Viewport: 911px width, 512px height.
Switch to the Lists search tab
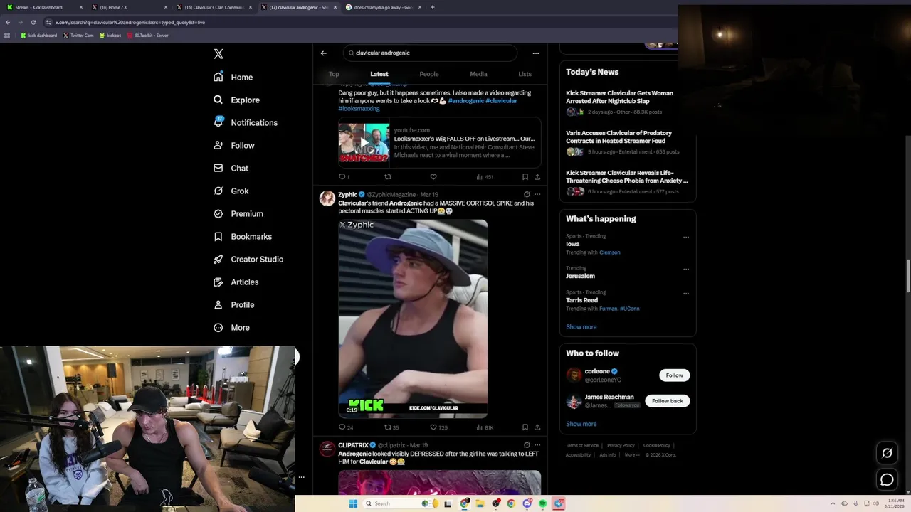(525, 74)
